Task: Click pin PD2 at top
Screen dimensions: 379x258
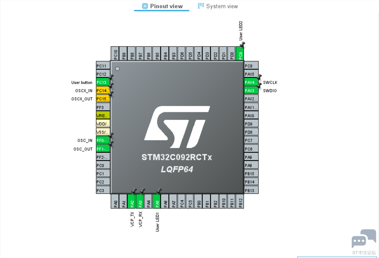Action: [x=215, y=54]
